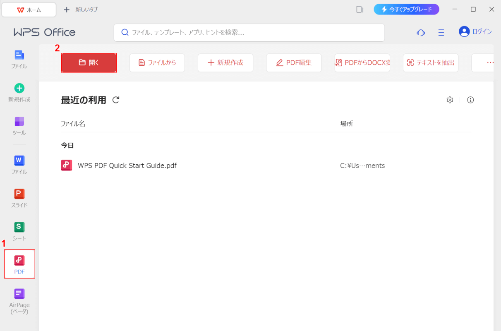Image resolution: width=501 pixels, height=331 pixels.
Task: Click the C:¥Us…ments location text
Action: [362, 165]
